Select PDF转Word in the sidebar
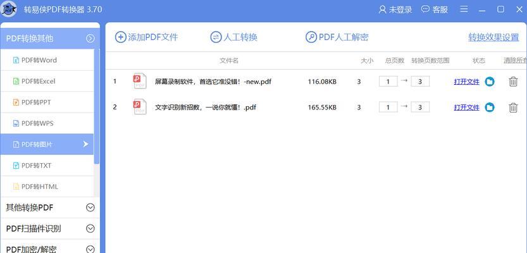Viewport: 527px width, 253px height. (47, 60)
